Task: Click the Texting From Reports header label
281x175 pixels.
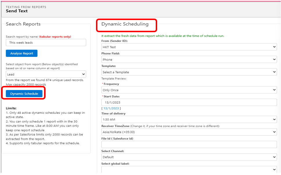Action: click(x=26, y=7)
